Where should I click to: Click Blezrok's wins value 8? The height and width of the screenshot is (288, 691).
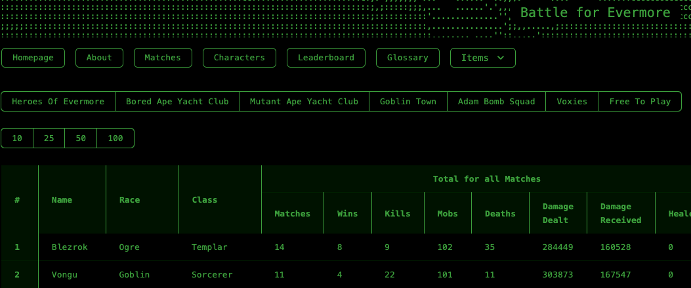340,247
